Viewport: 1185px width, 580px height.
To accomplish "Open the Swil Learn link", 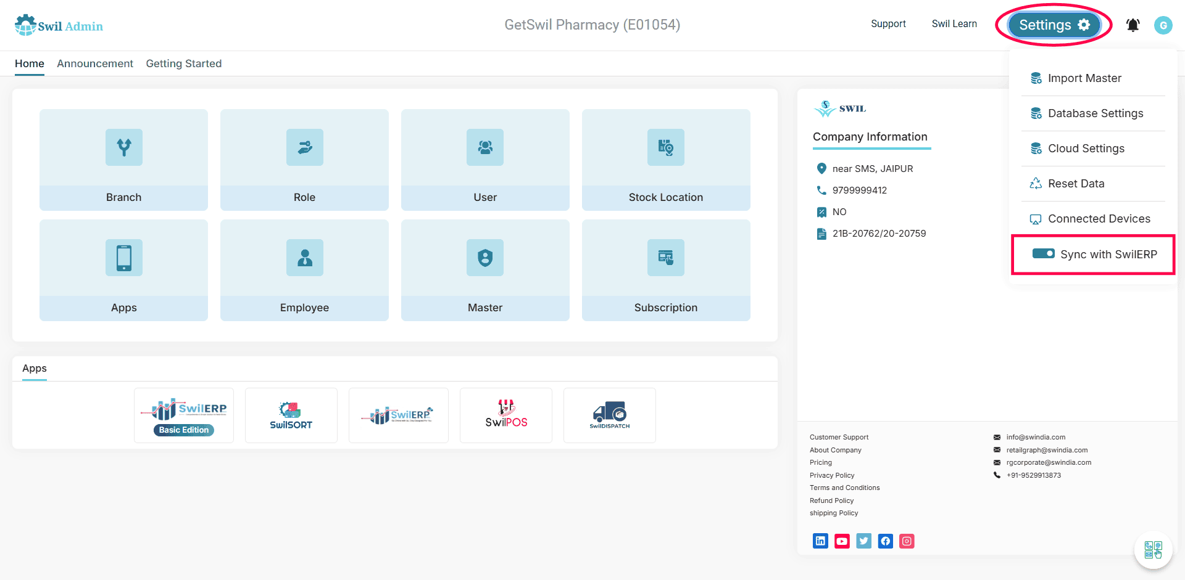I will (x=954, y=24).
